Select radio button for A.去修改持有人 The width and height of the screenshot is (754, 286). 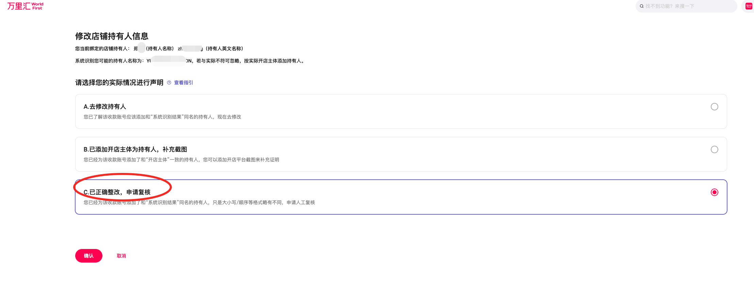pos(715,107)
